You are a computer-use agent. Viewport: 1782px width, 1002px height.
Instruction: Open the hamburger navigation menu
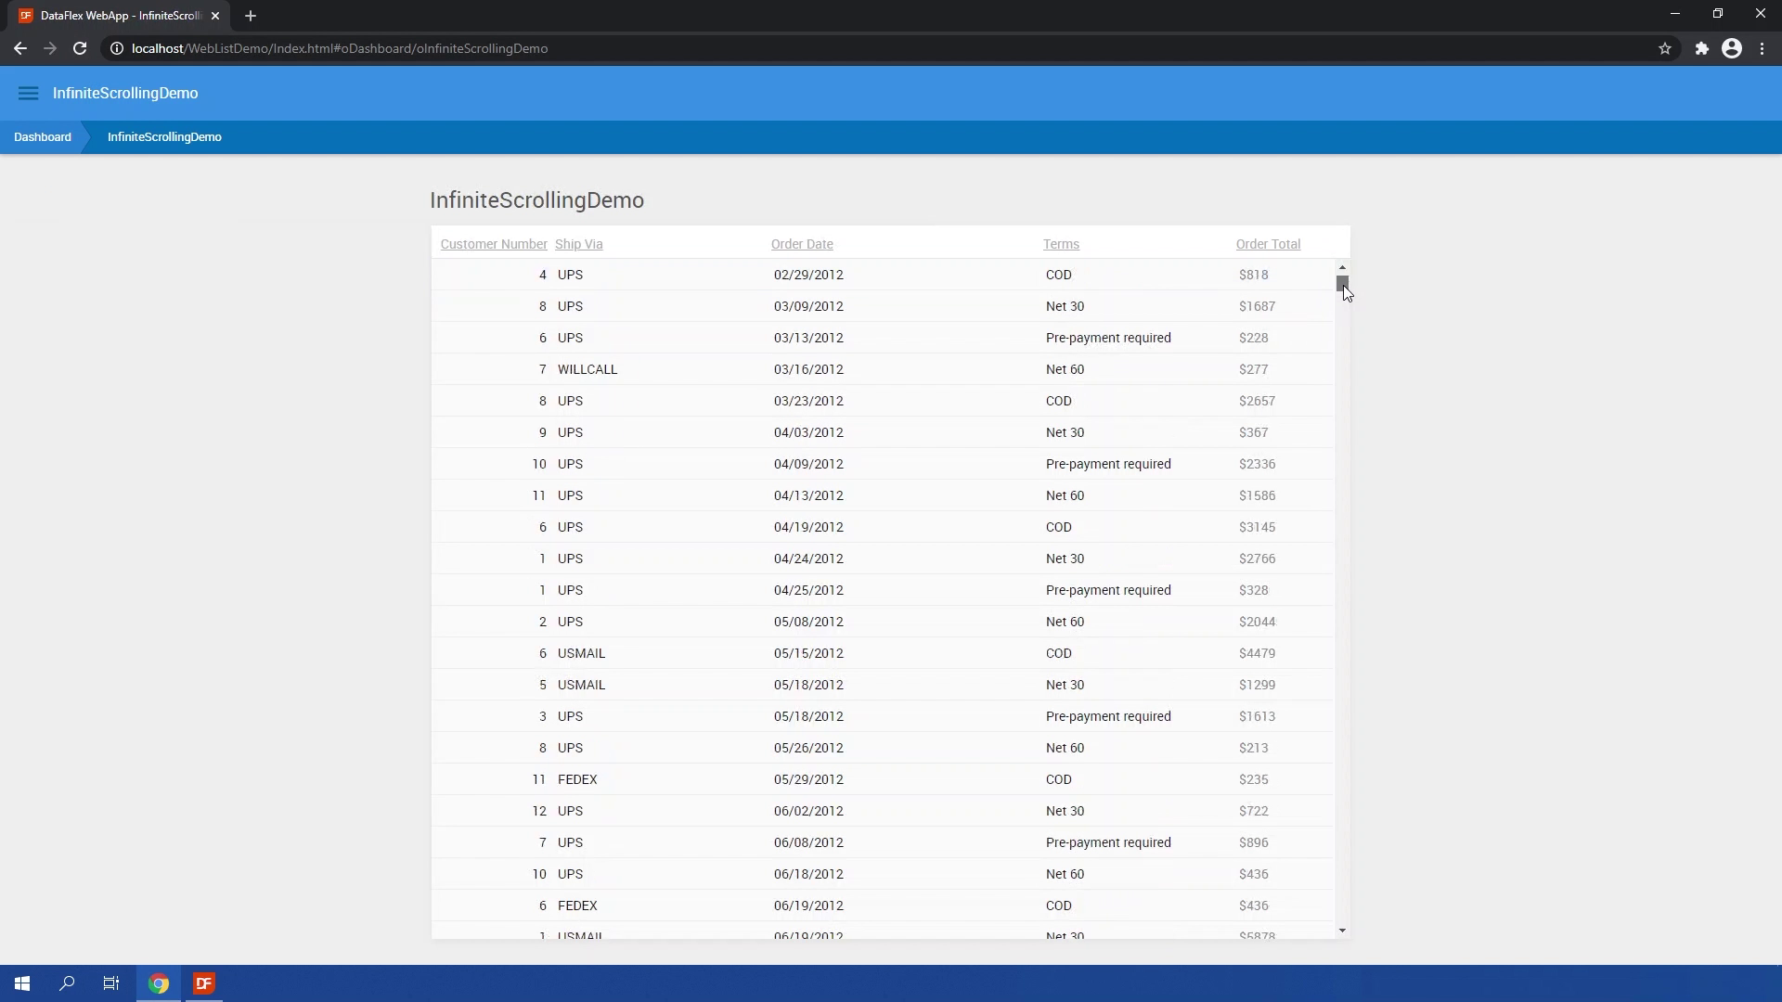28,93
